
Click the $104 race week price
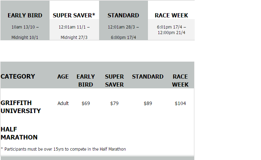[x=180, y=103]
